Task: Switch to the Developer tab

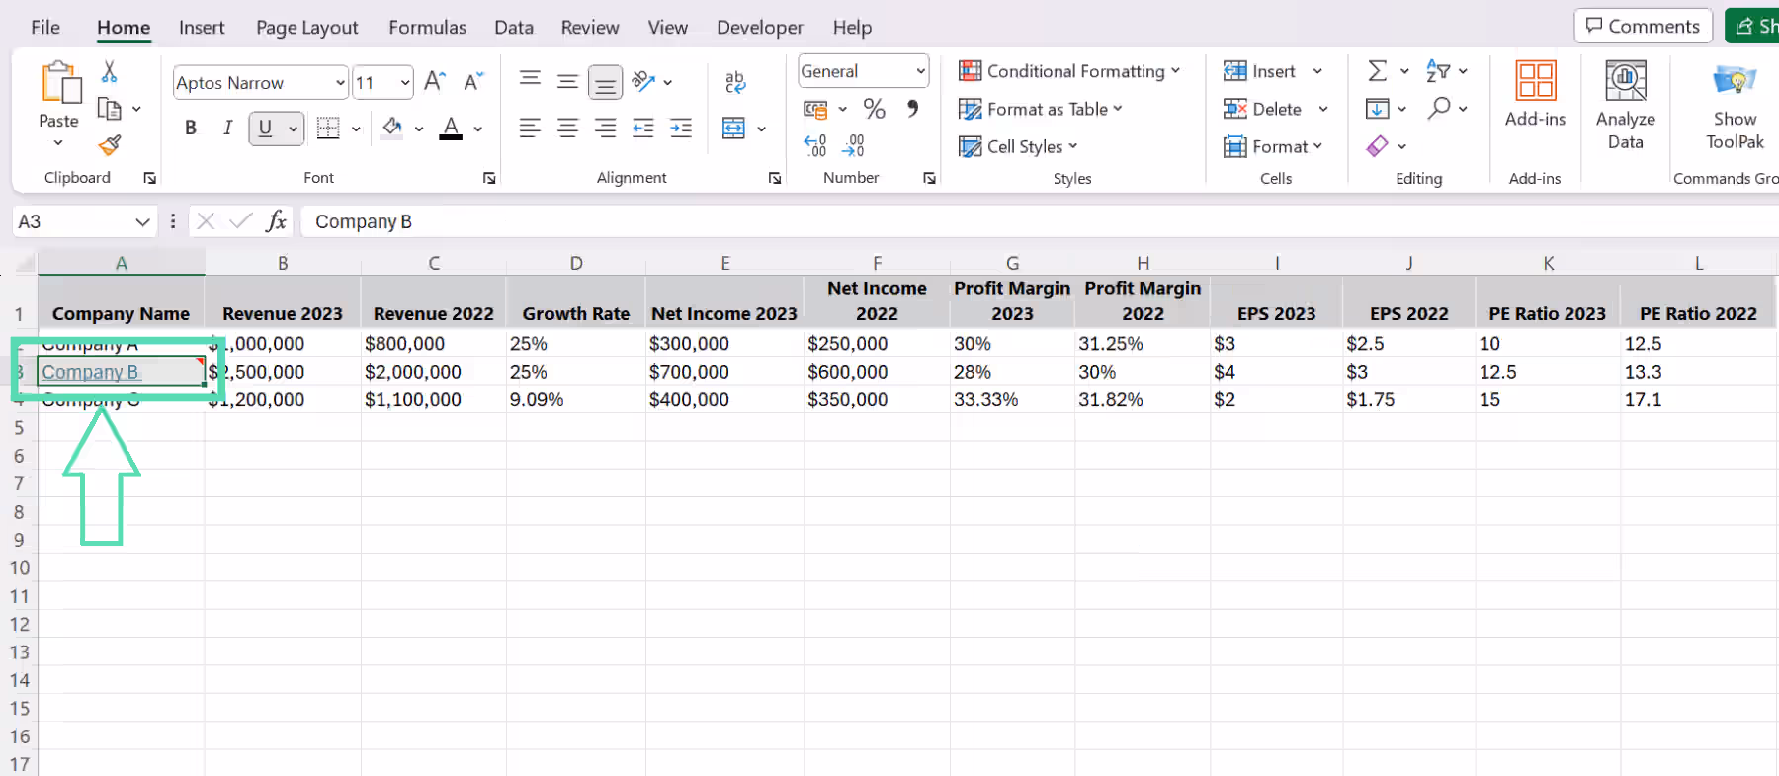Action: pyautogui.click(x=760, y=27)
